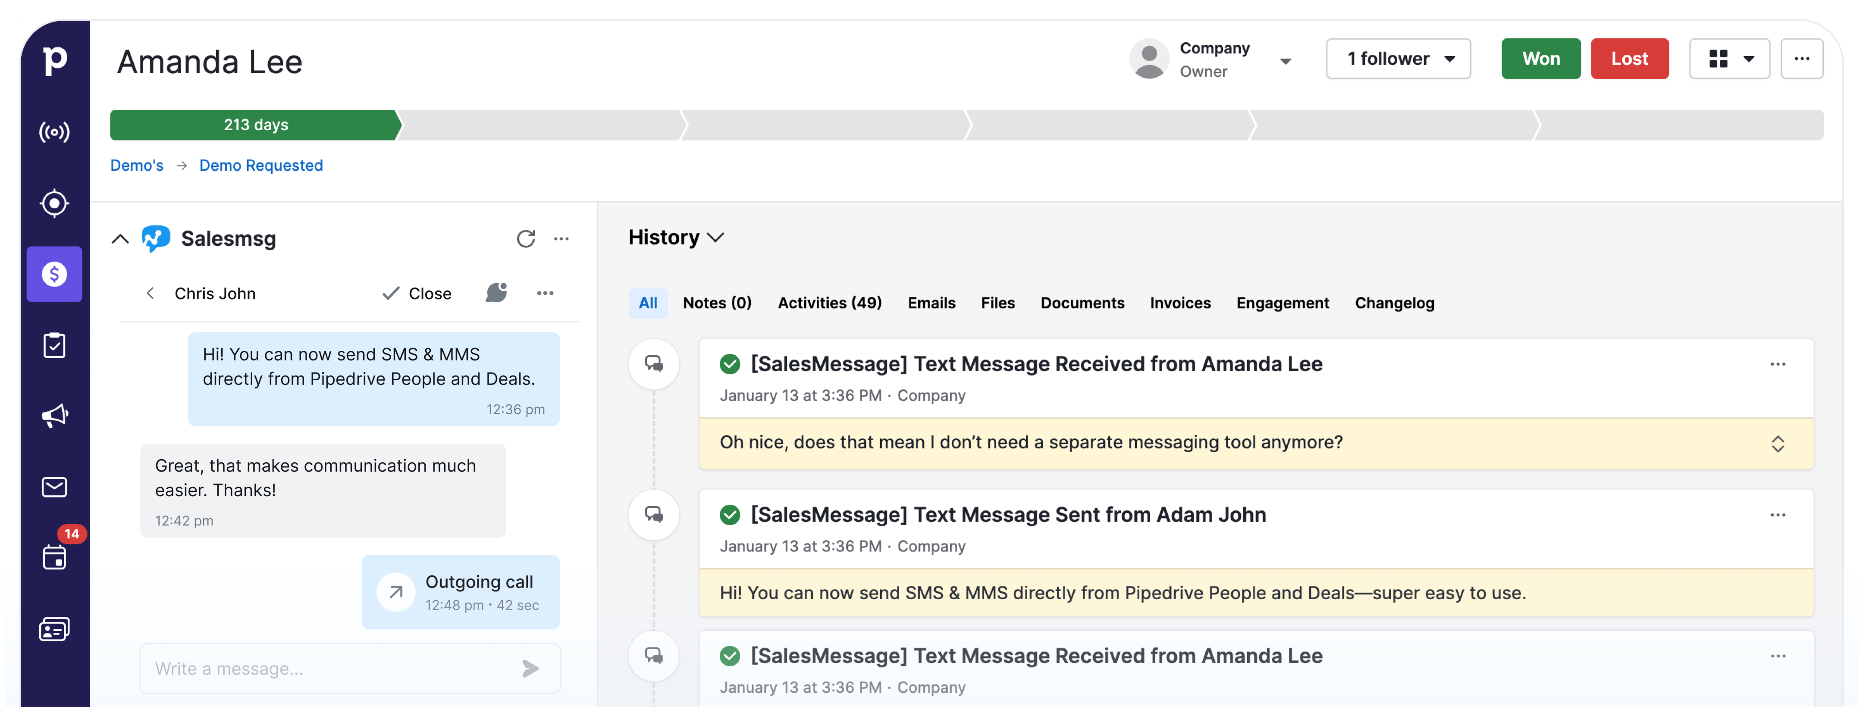
Task: Open the 1 follower dropdown
Action: coord(1398,59)
